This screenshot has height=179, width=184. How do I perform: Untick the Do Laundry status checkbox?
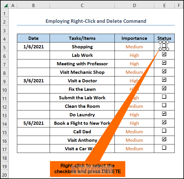pyautogui.click(x=164, y=114)
